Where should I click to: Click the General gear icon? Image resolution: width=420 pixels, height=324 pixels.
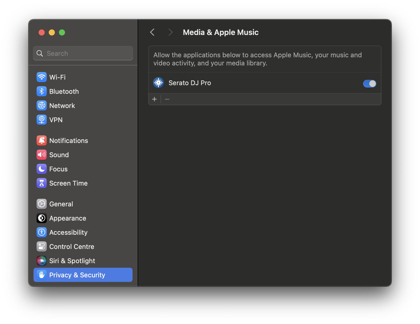coord(42,204)
